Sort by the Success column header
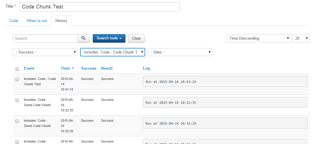The width and height of the screenshot is (313, 144). pos(89,68)
